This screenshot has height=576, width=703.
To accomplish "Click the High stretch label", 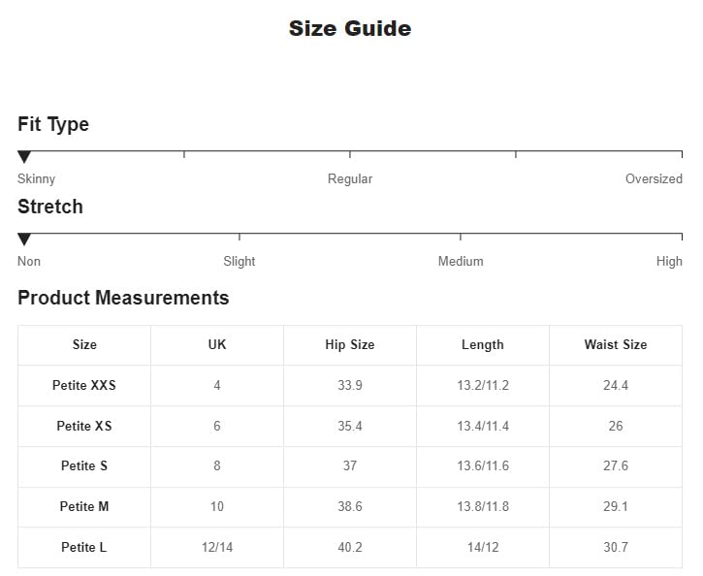I will (x=669, y=262).
